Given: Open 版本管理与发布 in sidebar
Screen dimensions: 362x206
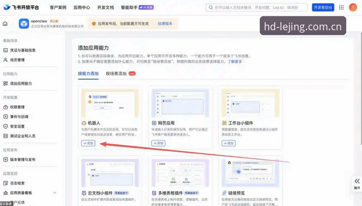Looking at the screenshot, I should point(23,160).
